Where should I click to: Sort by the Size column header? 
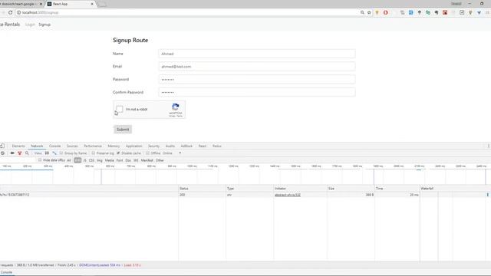[351, 189]
